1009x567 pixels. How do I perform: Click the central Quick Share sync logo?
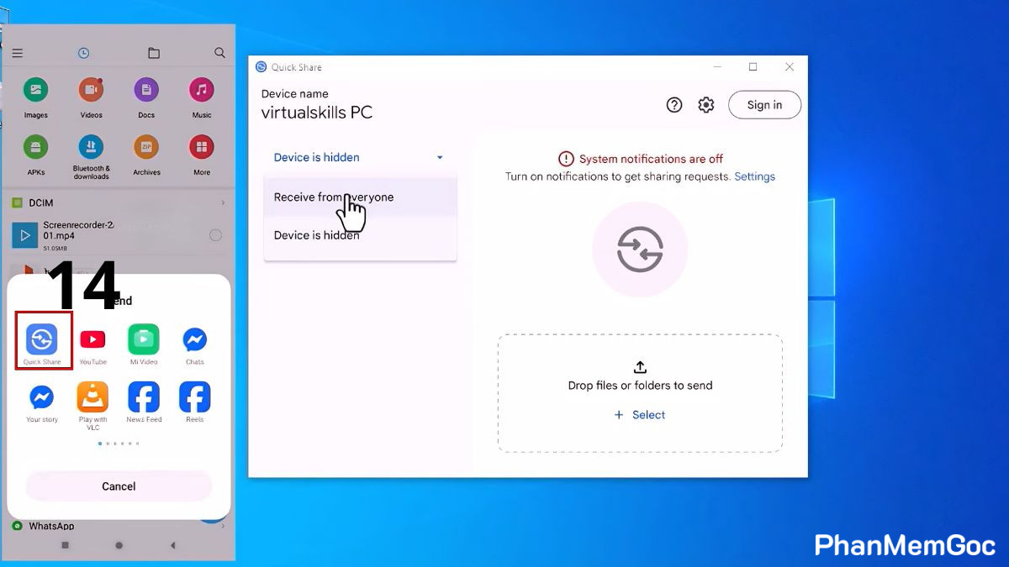pos(640,249)
